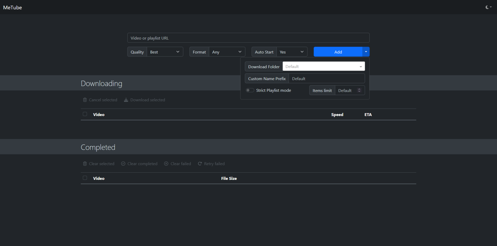
Task: Click the Retry failed refresh icon
Action: [200, 164]
